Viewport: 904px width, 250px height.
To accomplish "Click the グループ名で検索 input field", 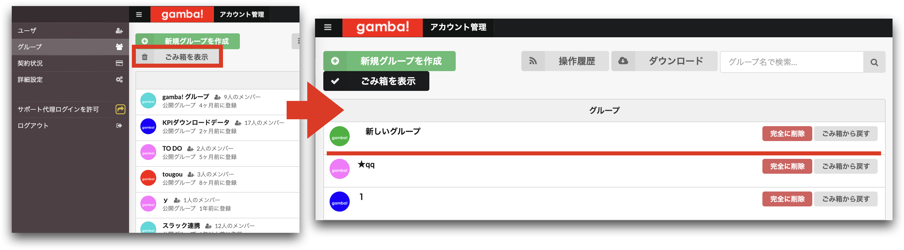I will [x=792, y=62].
